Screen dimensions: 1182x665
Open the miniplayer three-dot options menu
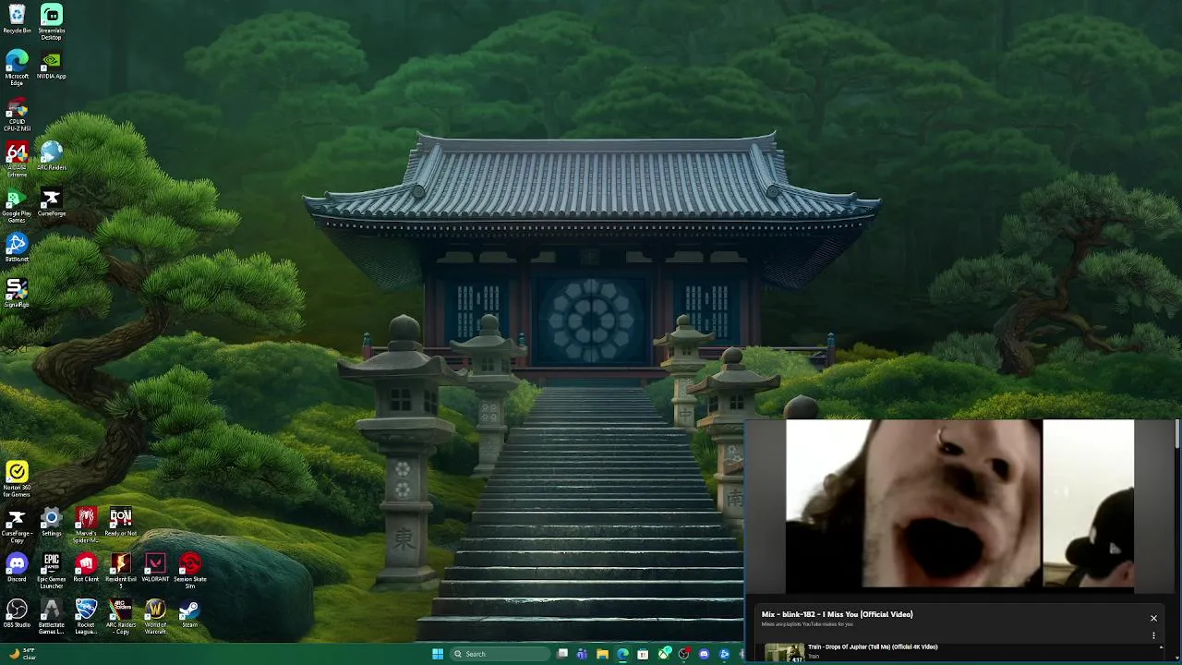click(1153, 635)
